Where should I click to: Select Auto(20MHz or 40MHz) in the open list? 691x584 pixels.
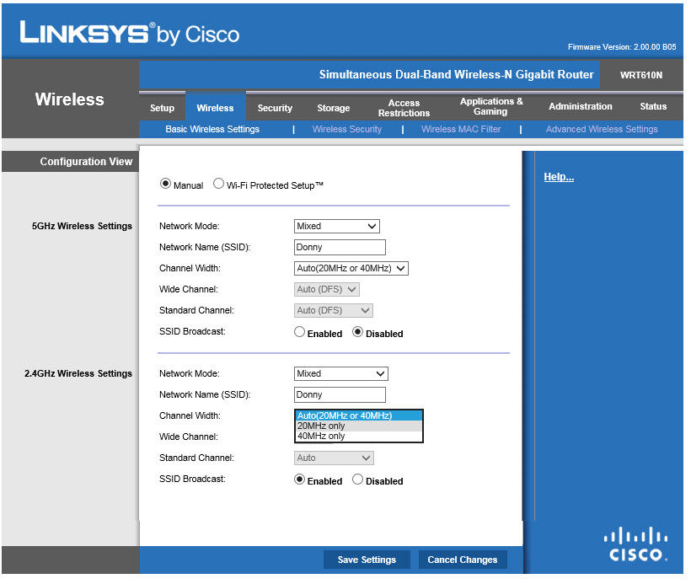coord(359,415)
